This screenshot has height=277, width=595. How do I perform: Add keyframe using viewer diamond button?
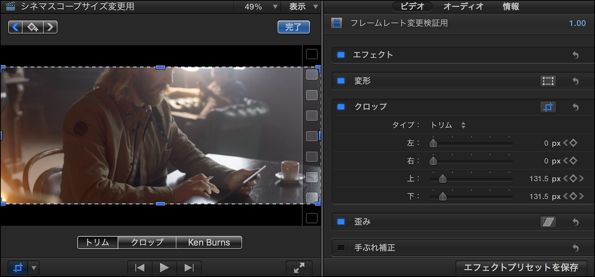tap(33, 27)
